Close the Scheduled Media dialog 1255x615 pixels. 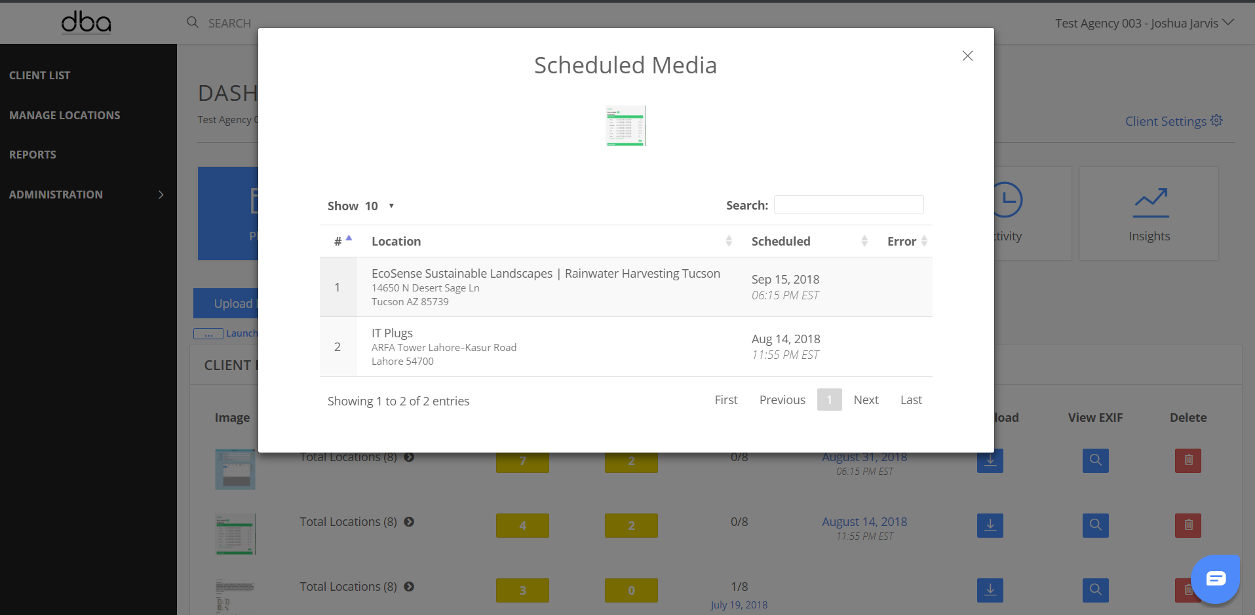[967, 56]
